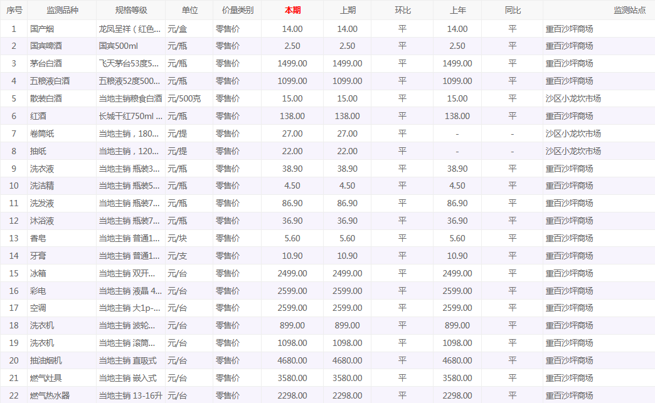Image resolution: width=655 pixels, height=403 pixels.
Task: Select 洗衣机 in row 19
Action: click(x=42, y=343)
